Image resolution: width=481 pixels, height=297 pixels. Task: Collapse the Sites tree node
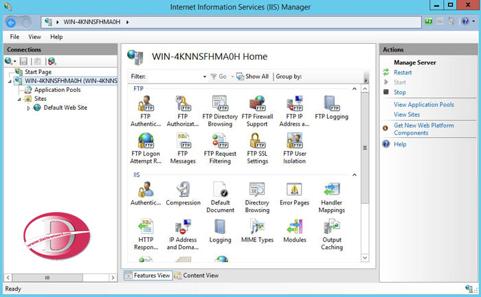pos(19,99)
